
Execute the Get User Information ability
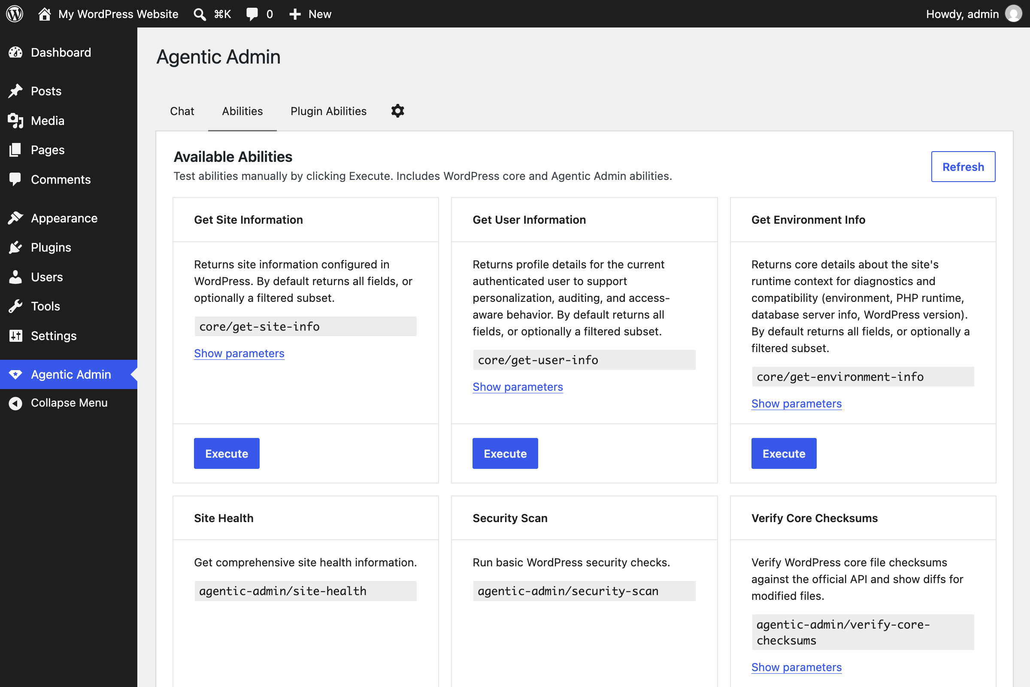(505, 453)
